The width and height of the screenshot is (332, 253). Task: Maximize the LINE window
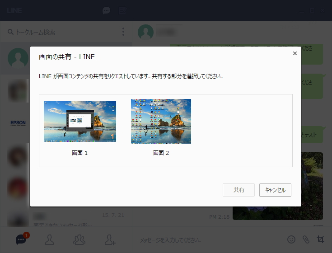pyautogui.click(x=312, y=10)
